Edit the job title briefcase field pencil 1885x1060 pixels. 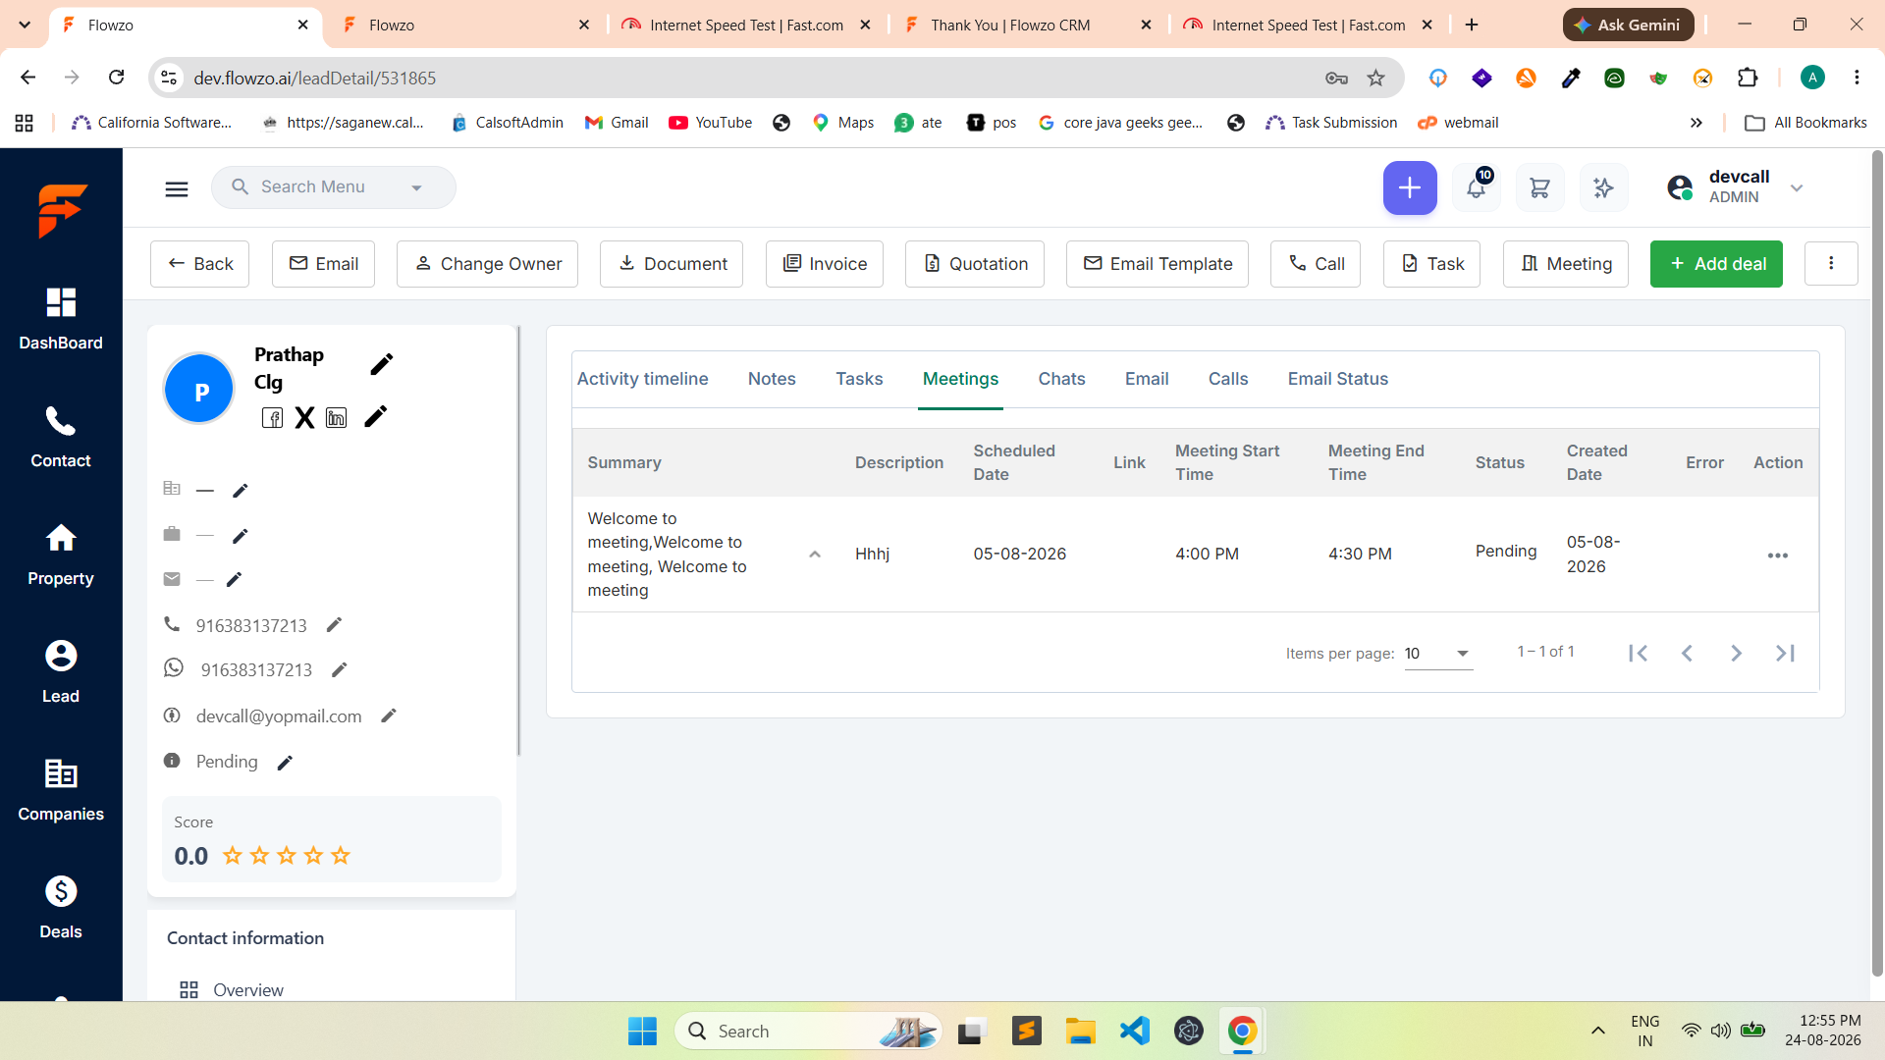241,535
